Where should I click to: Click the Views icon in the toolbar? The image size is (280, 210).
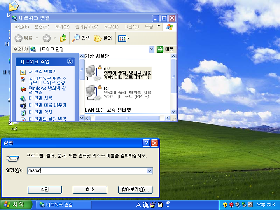[122, 38]
